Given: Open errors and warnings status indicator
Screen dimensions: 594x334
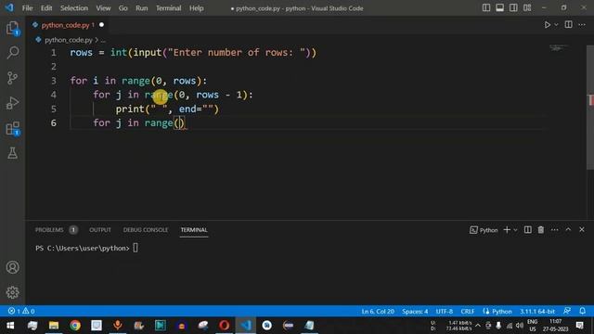Looking at the screenshot, I should pyautogui.click(x=21, y=311).
